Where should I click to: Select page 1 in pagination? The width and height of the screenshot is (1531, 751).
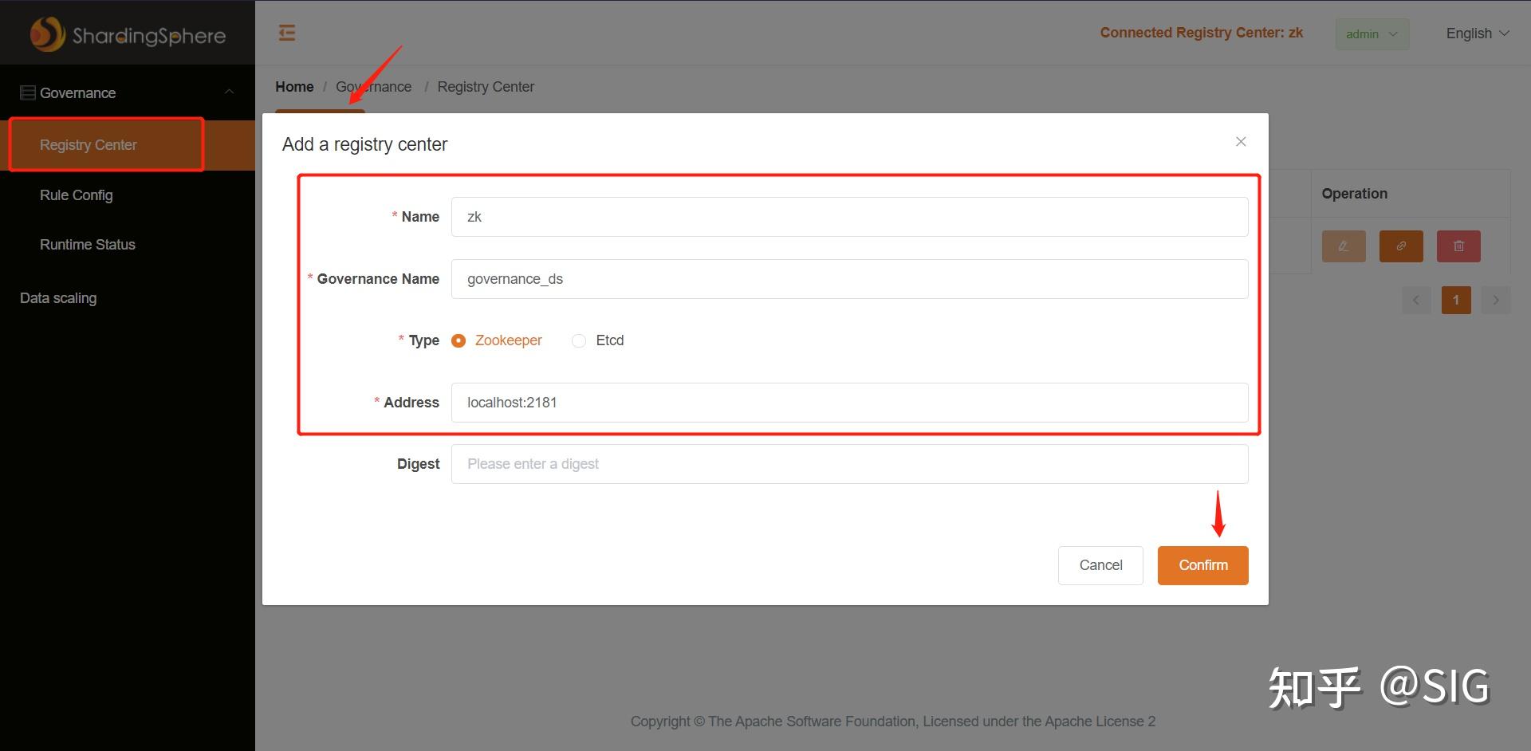[1456, 300]
